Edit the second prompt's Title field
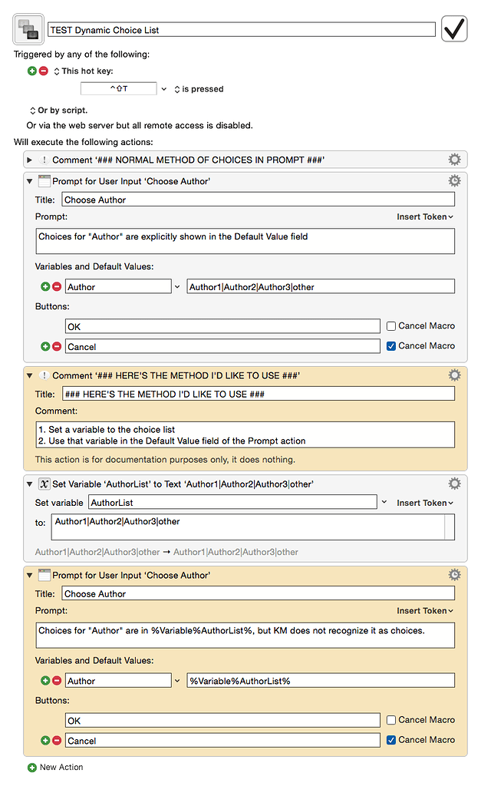This screenshot has height=786, width=481. coord(259,593)
